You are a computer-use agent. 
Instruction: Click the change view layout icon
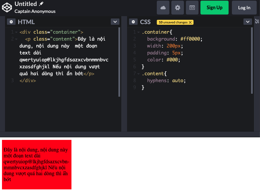[192, 8]
